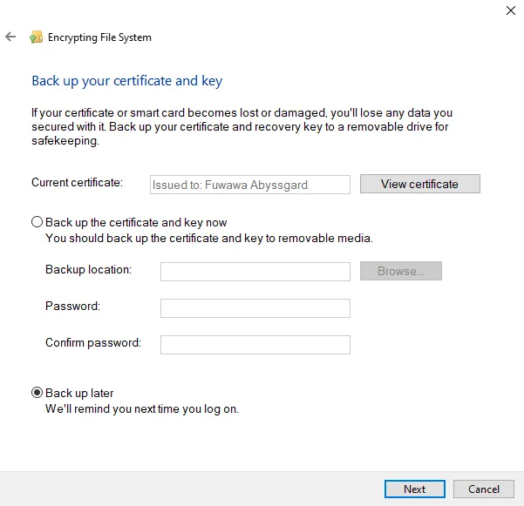Click the 'Backup location:' label

click(89, 270)
